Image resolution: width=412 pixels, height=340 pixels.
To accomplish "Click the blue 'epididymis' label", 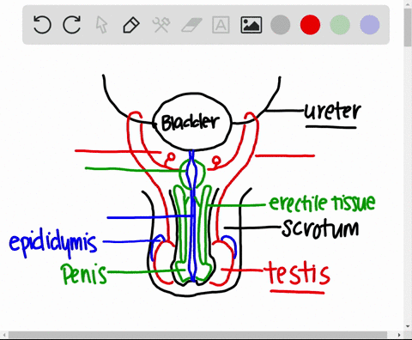I will pos(53,243).
